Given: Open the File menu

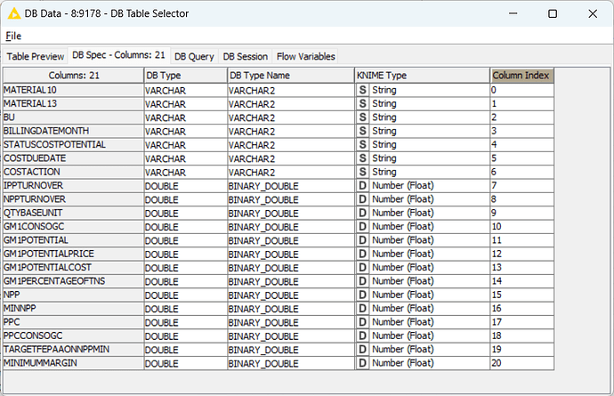Looking at the screenshot, I should click(x=12, y=36).
